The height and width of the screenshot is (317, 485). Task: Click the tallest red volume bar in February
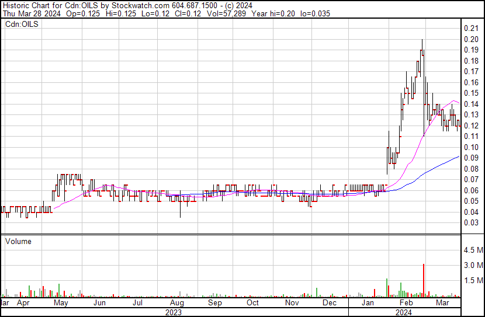point(423,280)
